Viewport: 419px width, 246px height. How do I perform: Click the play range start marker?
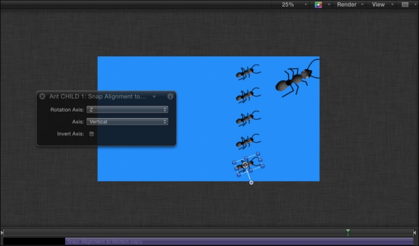[x=2, y=233]
